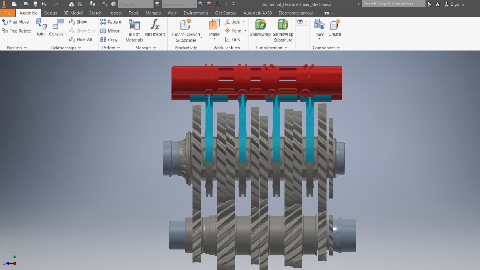The image size is (480, 270).
Task: Click the New file icon
Action: (x=14, y=4)
